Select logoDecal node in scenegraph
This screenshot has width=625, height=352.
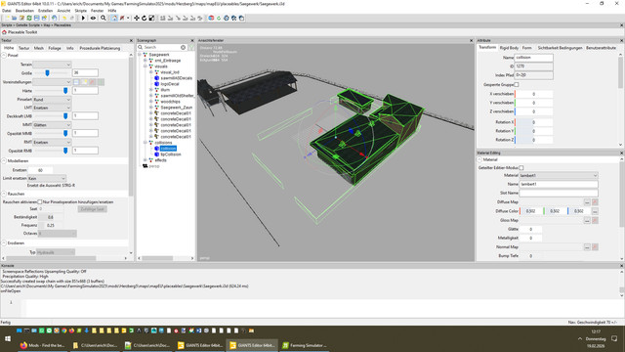[x=169, y=84]
